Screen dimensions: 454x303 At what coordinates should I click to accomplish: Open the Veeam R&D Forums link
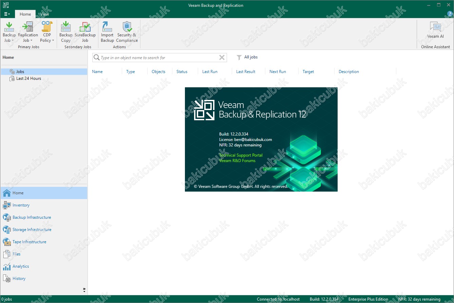(237, 161)
